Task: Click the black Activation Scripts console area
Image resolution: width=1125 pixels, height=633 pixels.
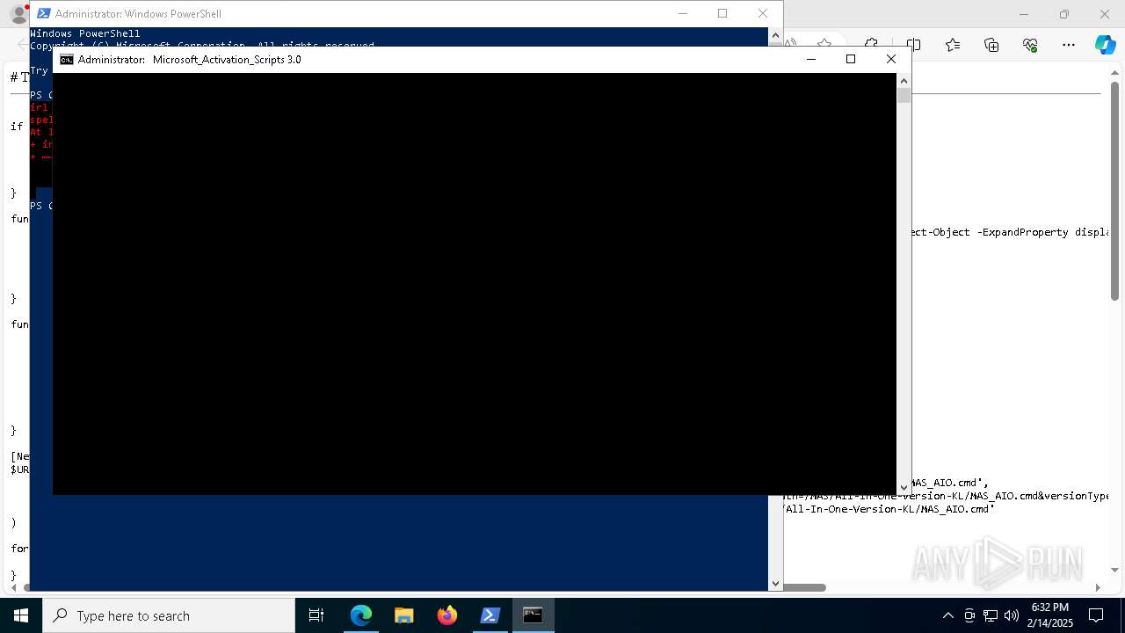Action: (475, 283)
